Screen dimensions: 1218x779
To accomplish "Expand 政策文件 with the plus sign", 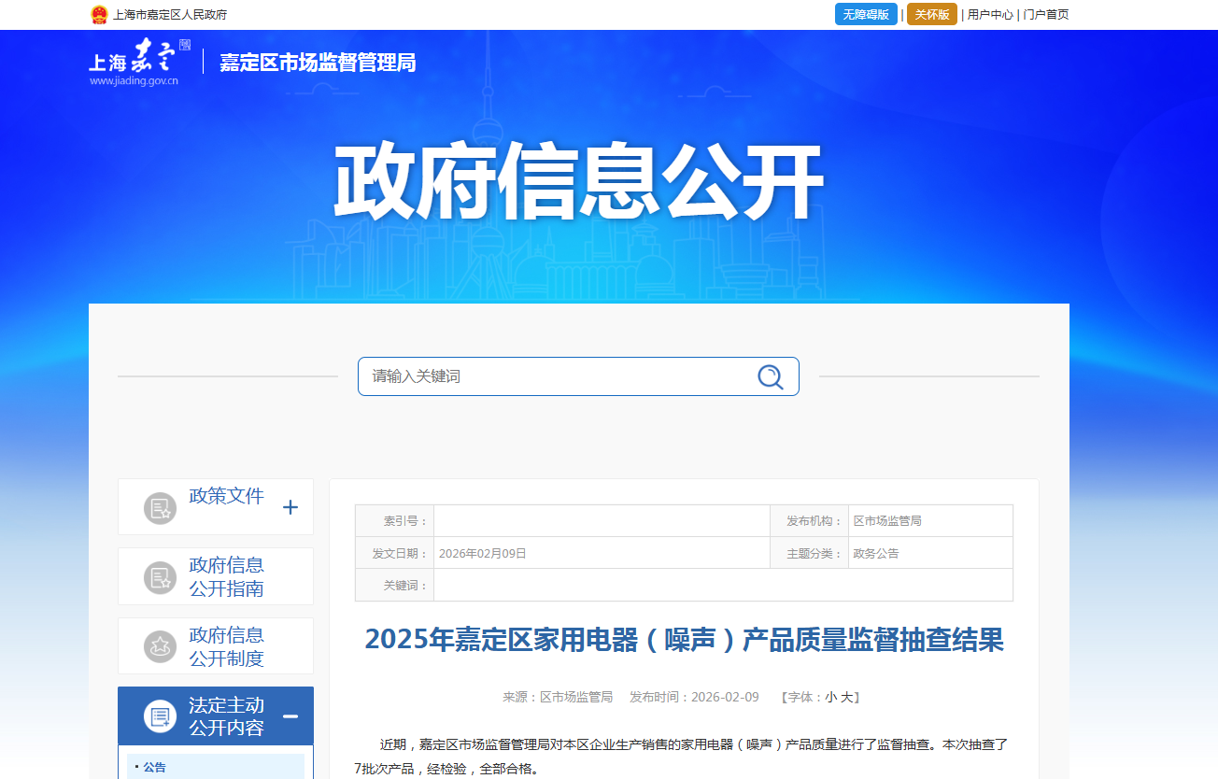I will [x=290, y=507].
